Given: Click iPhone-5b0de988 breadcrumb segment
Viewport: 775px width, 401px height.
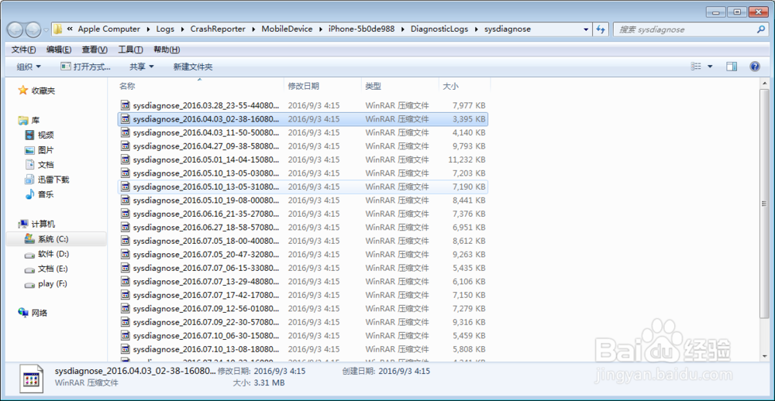Looking at the screenshot, I should point(361,29).
